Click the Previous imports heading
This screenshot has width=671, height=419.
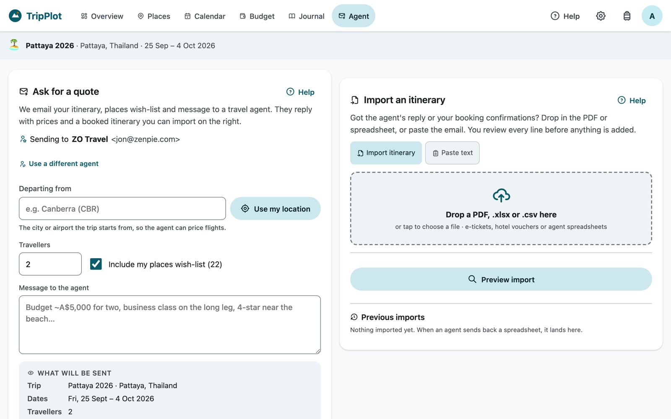pyautogui.click(x=393, y=317)
